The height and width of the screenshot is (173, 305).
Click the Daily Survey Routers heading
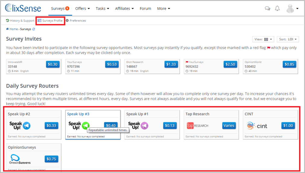point(32,86)
